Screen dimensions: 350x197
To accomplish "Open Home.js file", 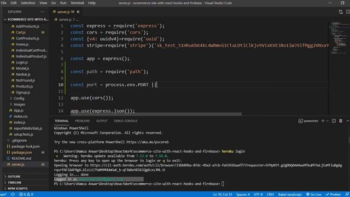I will point(22,44).
